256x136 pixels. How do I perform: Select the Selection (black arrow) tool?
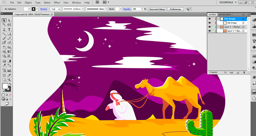coord(4,20)
